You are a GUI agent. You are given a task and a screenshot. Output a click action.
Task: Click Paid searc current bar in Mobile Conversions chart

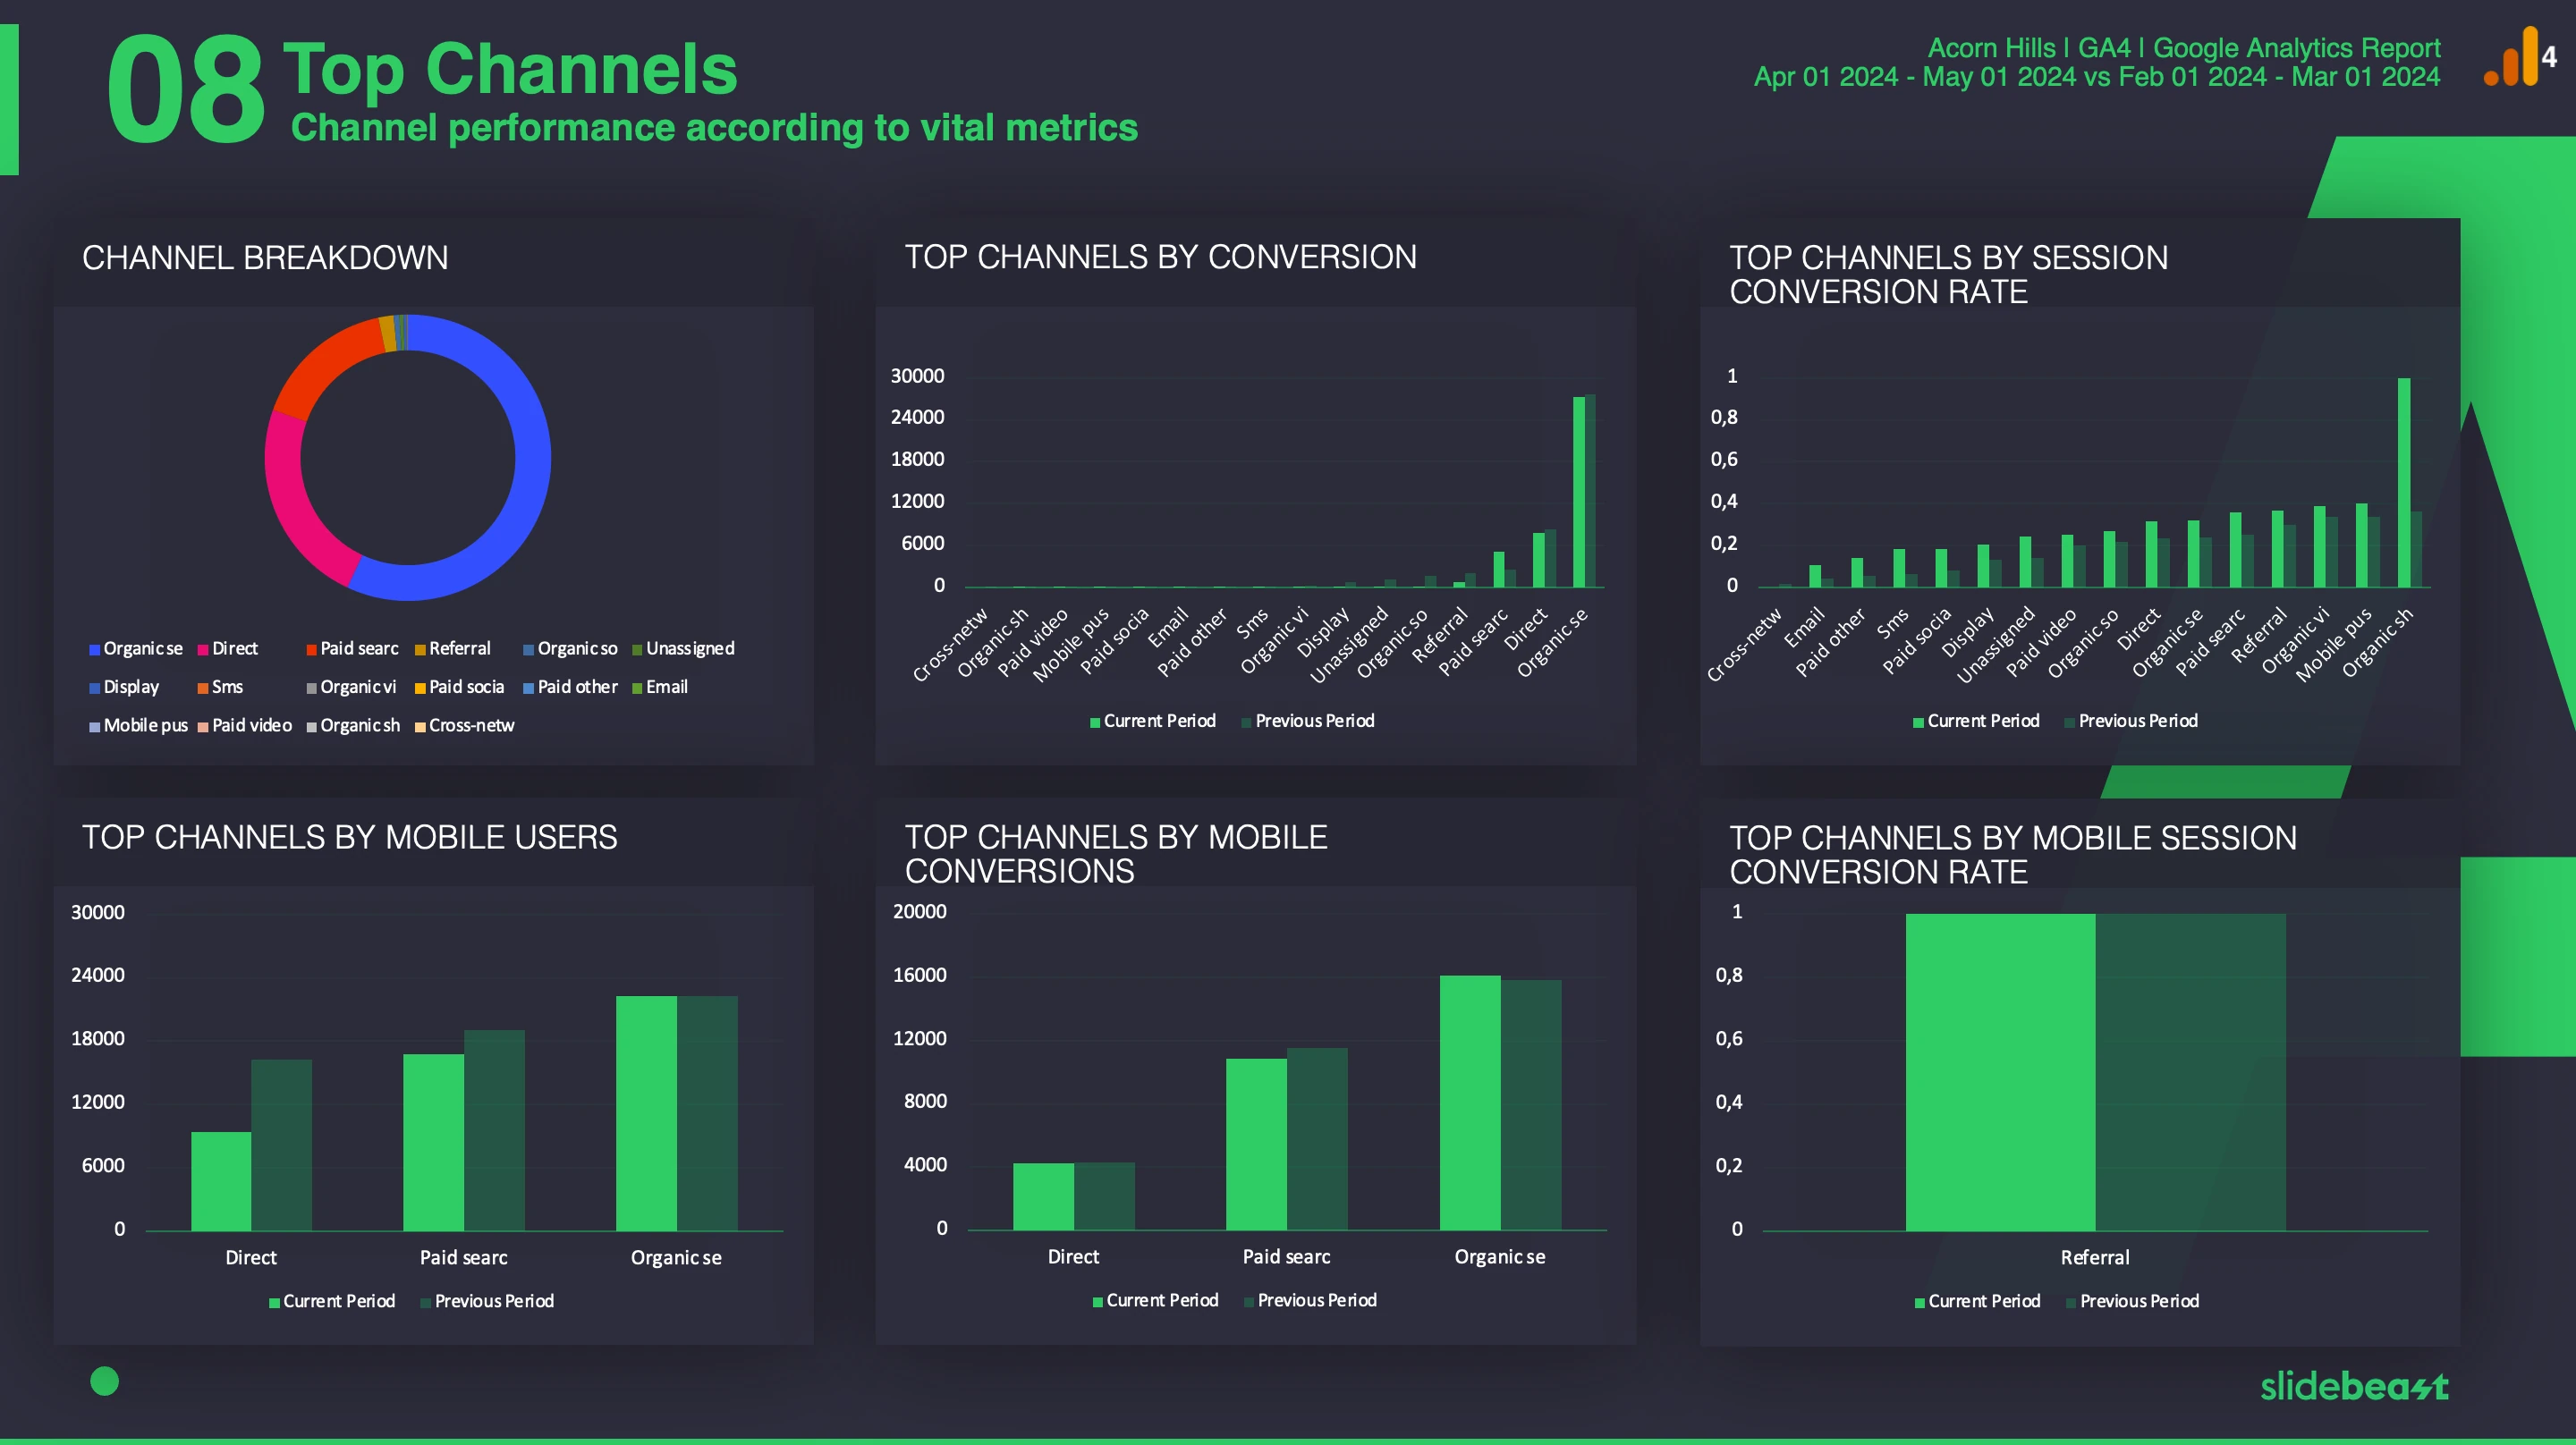pos(1256,1144)
